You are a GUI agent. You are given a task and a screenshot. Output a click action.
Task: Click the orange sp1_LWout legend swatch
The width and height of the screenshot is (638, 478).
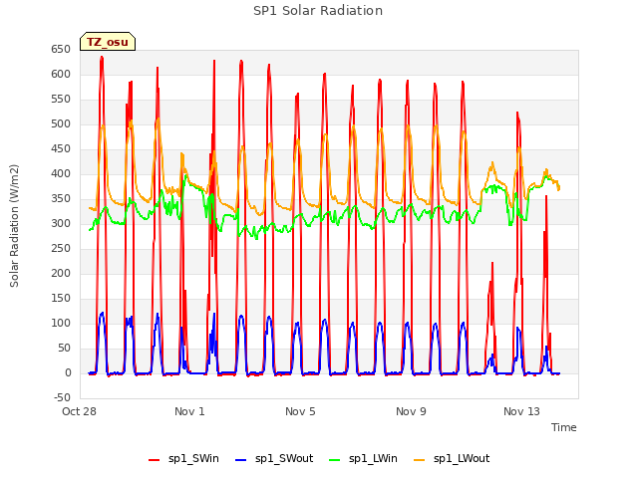419,460
